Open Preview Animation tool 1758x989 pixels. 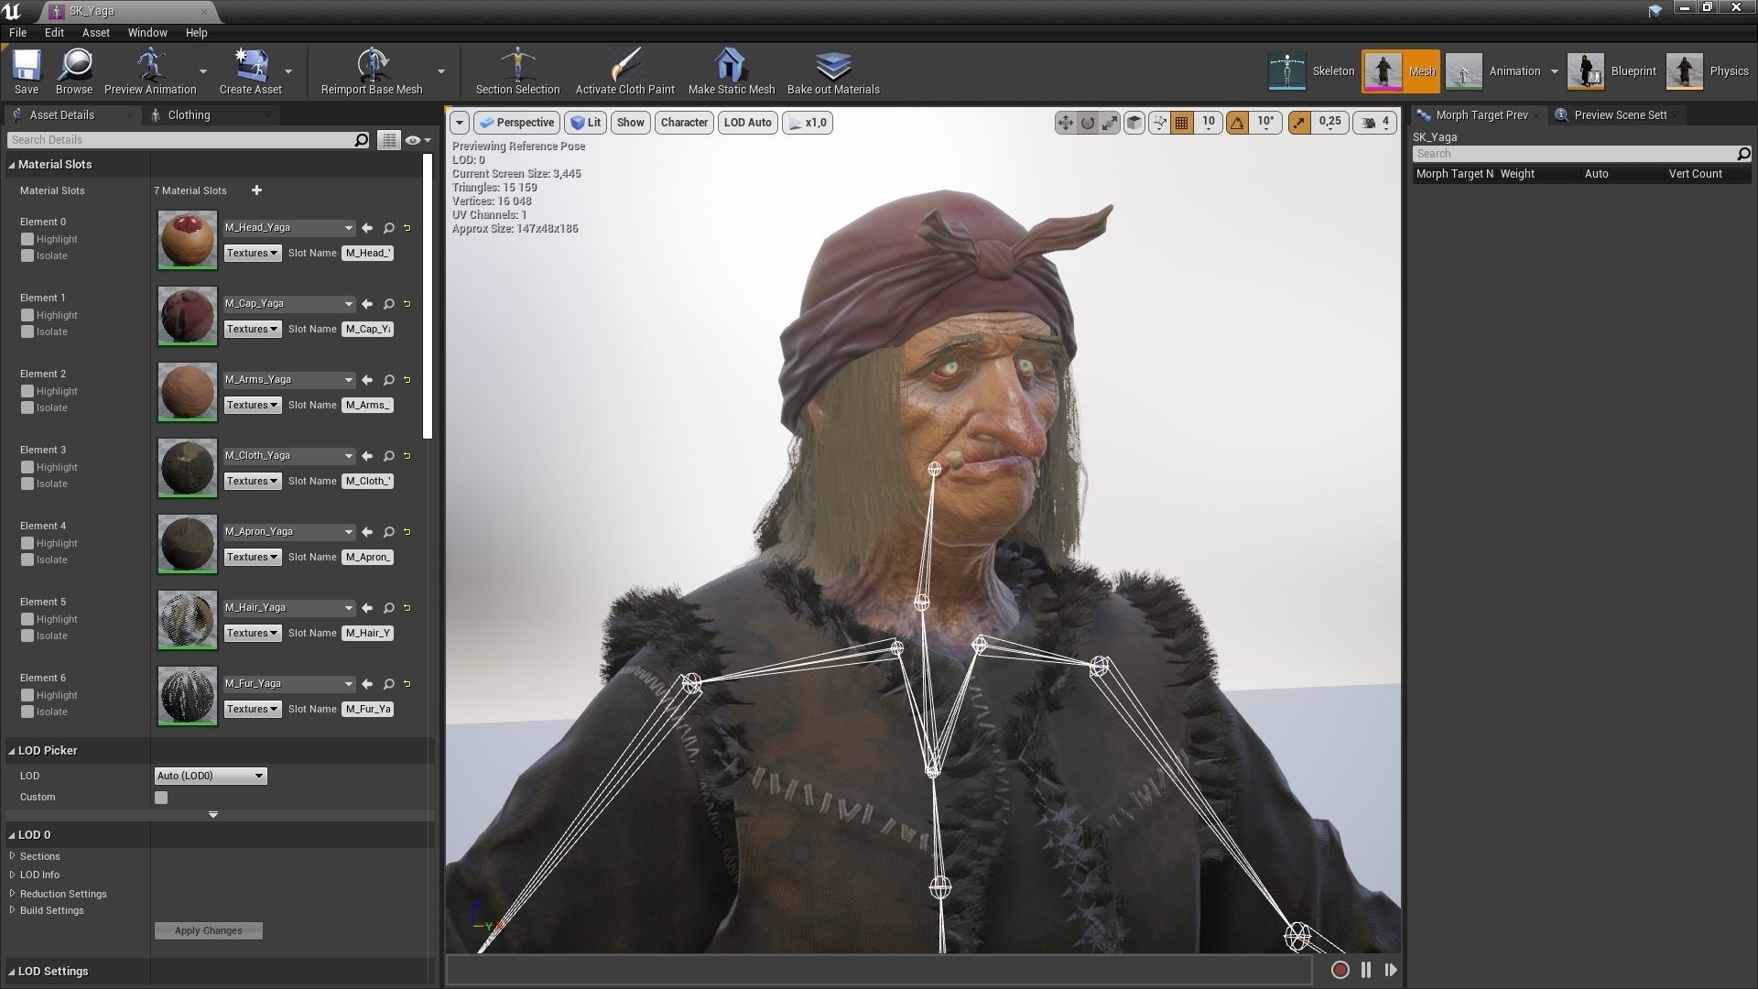(150, 71)
